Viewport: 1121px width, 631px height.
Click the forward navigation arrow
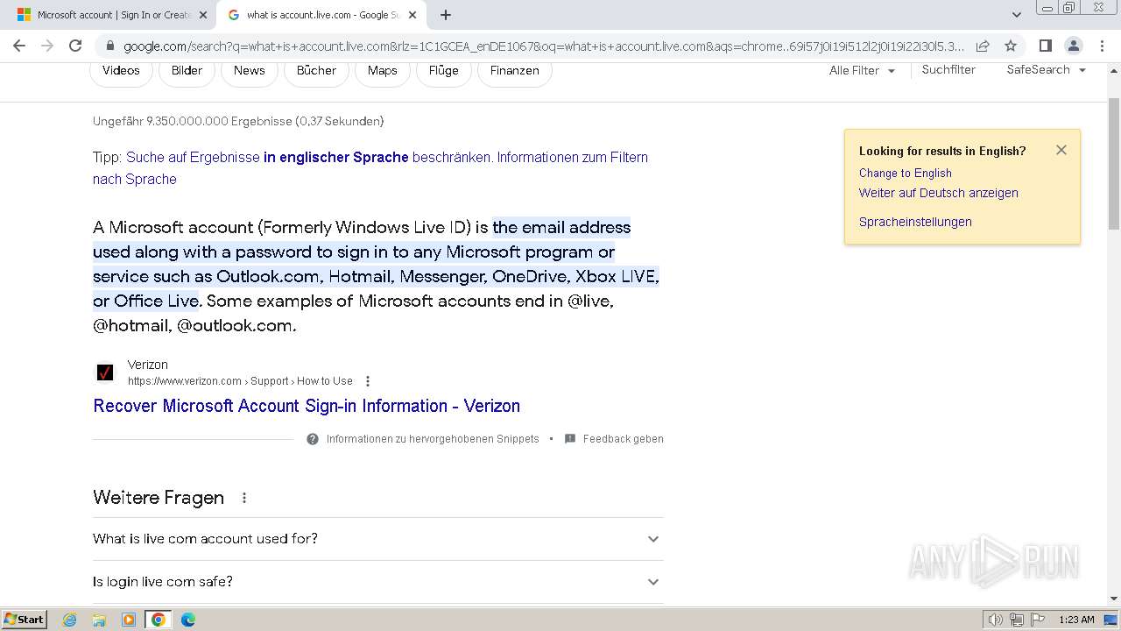47,46
